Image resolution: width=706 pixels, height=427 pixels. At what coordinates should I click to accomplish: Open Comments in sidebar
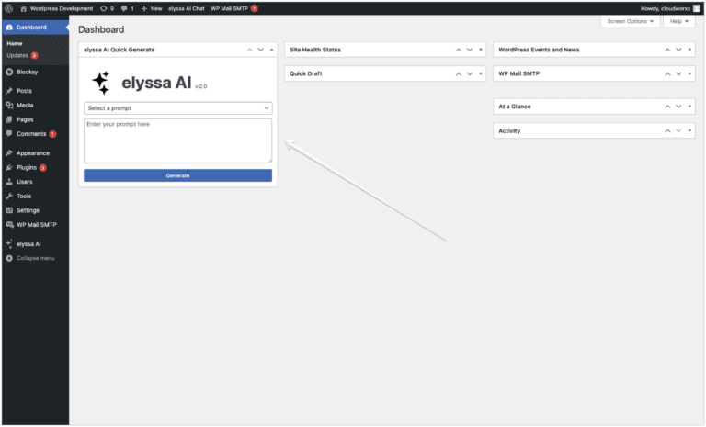click(36, 134)
